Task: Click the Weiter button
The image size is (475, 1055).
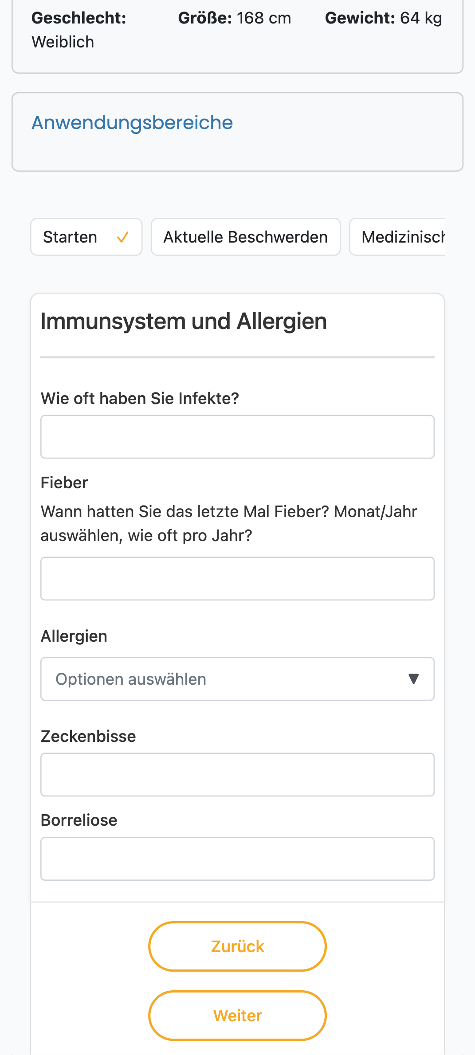Action: [237, 1016]
